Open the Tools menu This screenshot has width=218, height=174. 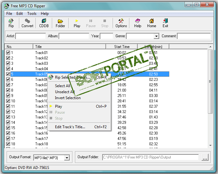(32, 14)
